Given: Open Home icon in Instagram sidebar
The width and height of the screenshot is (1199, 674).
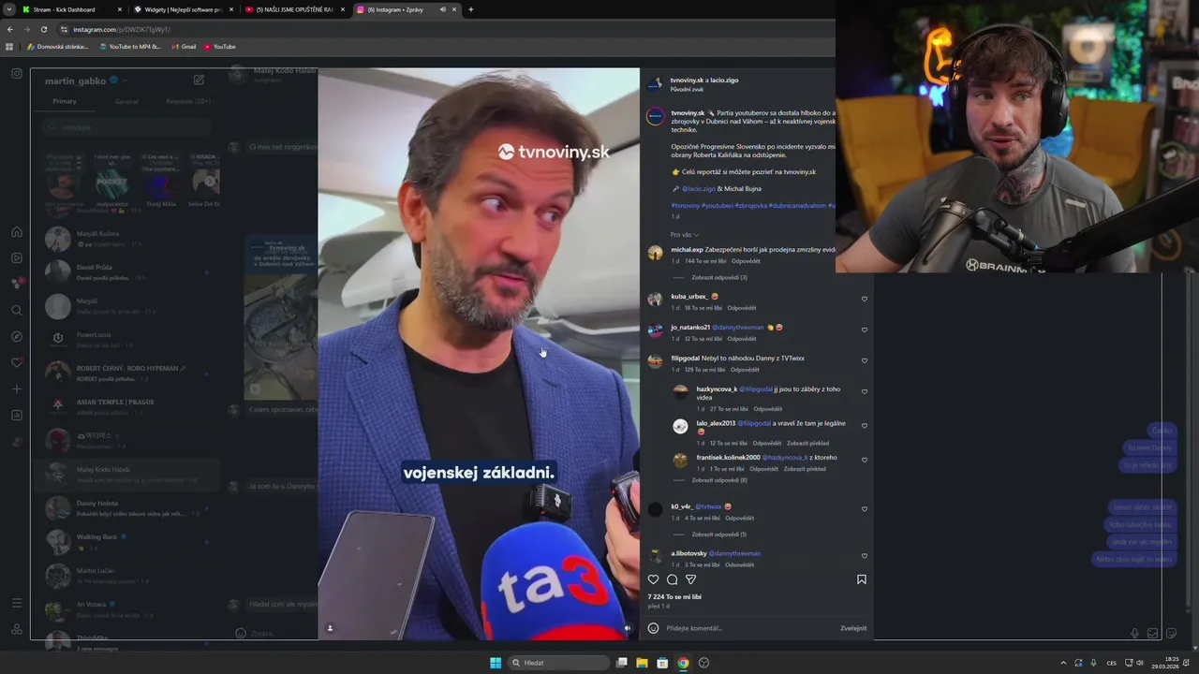Looking at the screenshot, I should tap(17, 231).
